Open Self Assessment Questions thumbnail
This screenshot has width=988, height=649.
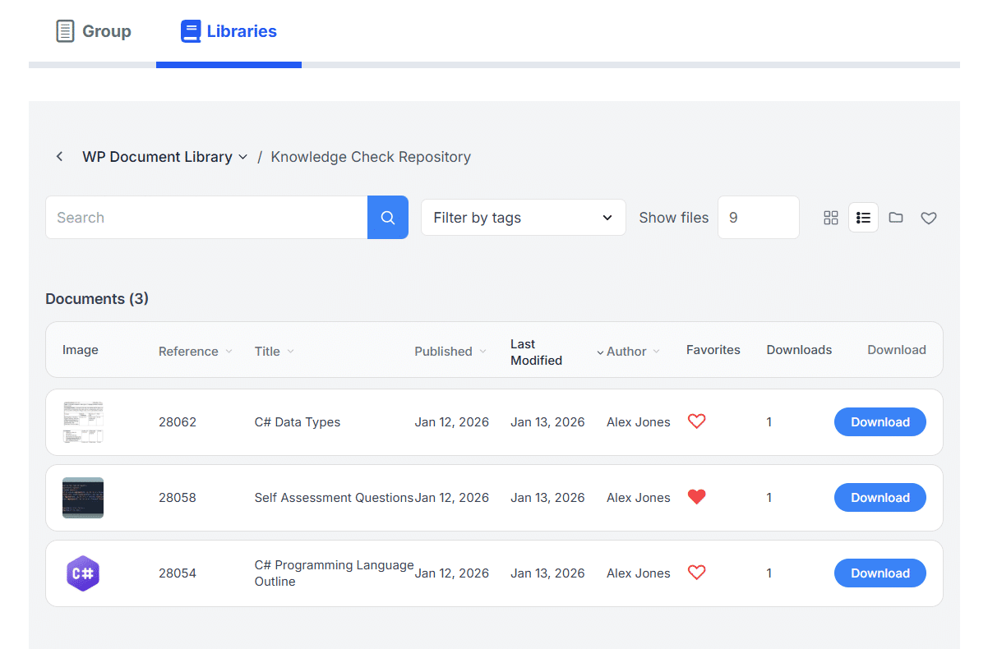(83, 498)
